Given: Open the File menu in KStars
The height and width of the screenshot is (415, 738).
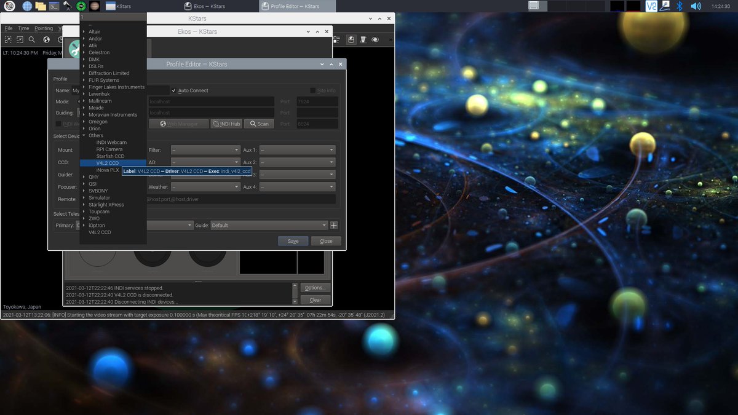Looking at the screenshot, I should (9, 28).
